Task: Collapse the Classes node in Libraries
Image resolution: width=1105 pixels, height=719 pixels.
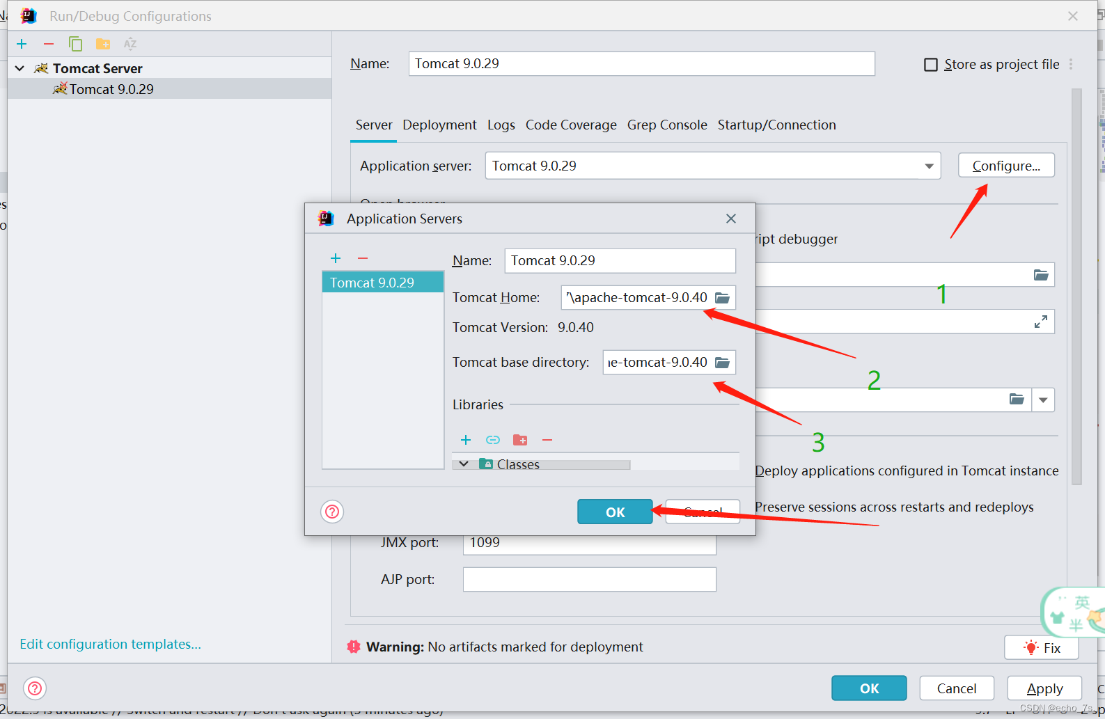Action: click(x=464, y=464)
